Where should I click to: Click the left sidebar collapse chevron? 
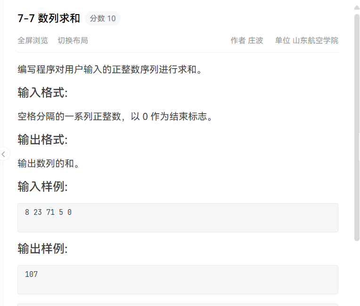[x=4, y=154]
